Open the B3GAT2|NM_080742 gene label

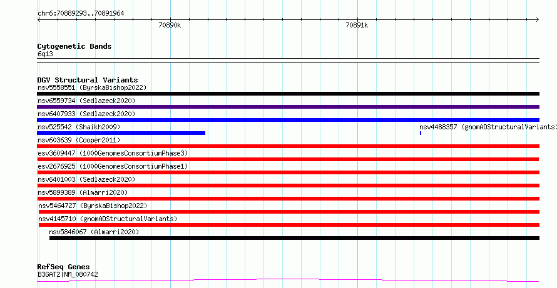(x=68, y=274)
